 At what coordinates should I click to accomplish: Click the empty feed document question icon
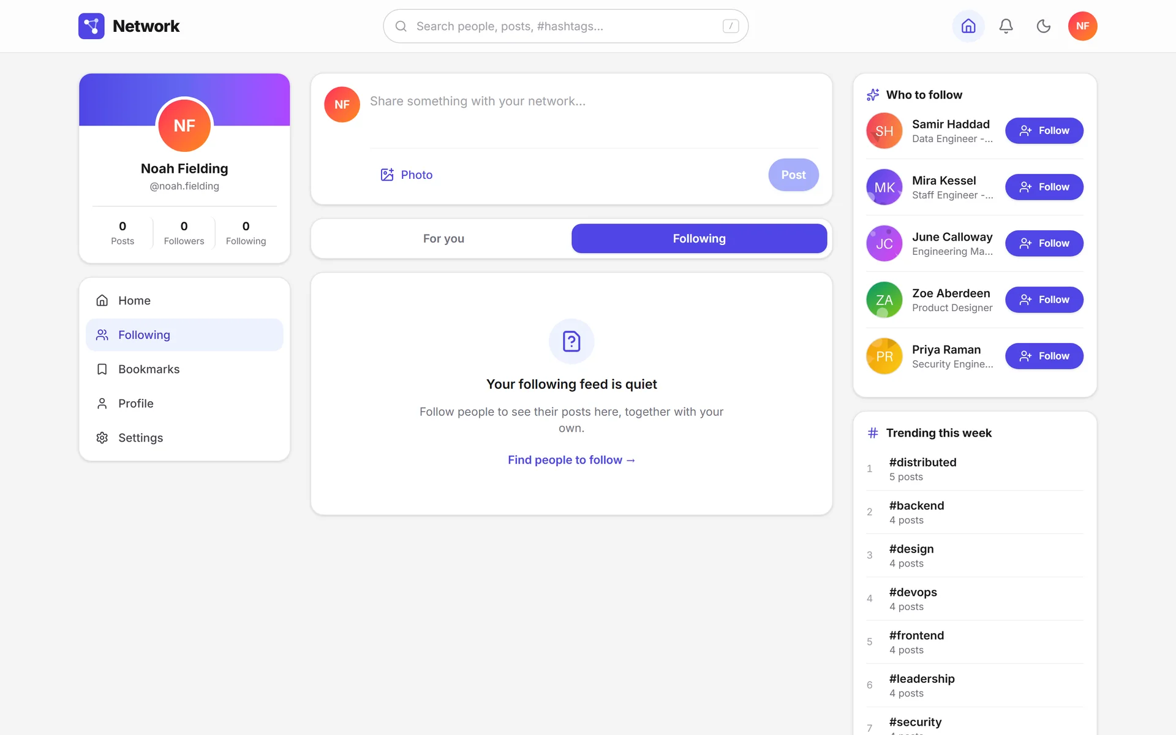click(x=571, y=341)
